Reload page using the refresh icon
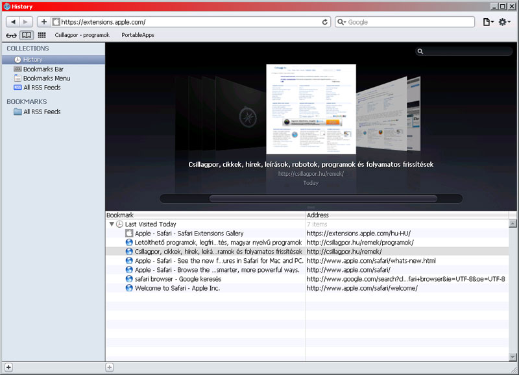This screenshot has width=519, height=375. click(x=325, y=22)
